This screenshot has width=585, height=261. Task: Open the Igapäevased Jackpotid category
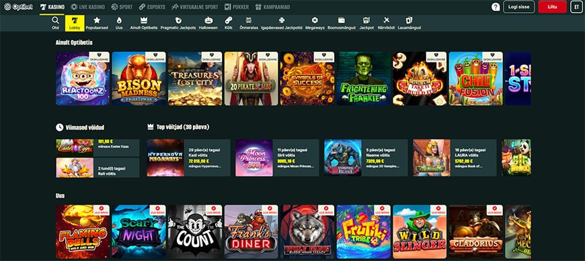[282, 23]
